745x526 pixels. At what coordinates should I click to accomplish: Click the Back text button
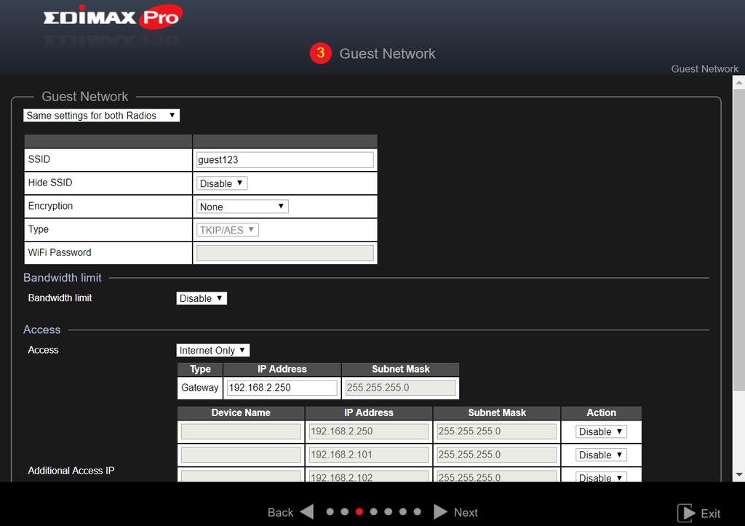tap(280, 512)
